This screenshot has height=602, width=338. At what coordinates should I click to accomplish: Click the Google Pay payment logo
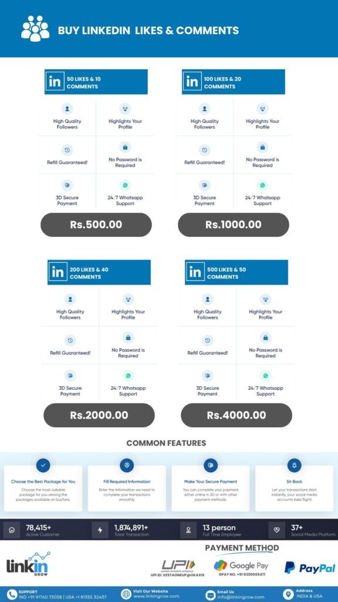(241, 566)
